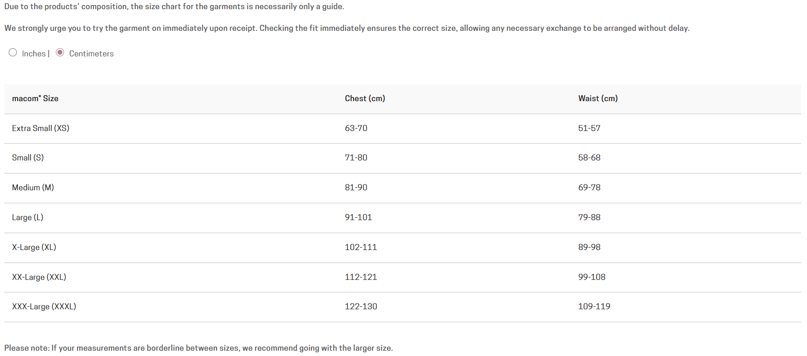Select the Large (L) row label
The height and width of the screenshot is (356, 807).
(27, 217)
